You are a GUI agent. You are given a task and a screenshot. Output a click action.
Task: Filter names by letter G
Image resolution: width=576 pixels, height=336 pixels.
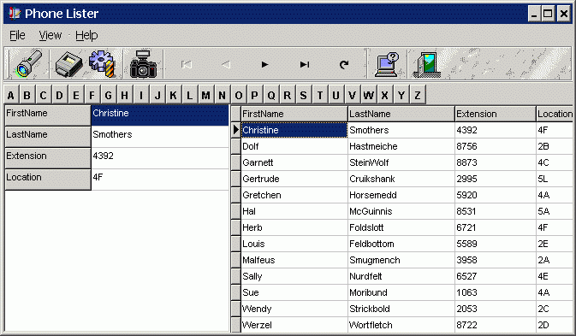point(109,96)
